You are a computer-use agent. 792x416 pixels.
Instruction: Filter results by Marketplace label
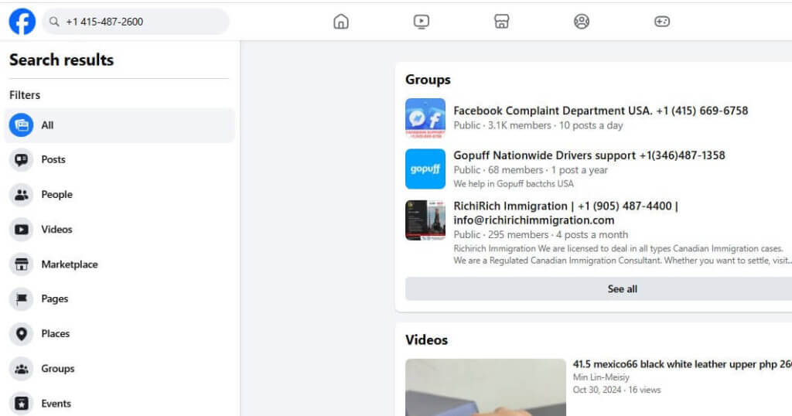(70, 264)
